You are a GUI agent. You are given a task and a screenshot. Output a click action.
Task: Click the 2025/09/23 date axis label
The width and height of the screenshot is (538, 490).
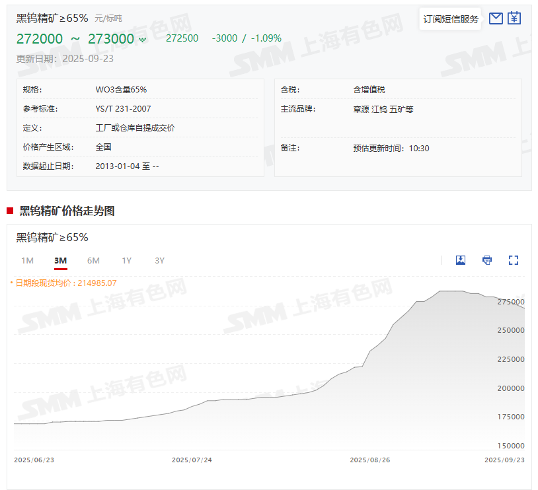click(504, 460)
